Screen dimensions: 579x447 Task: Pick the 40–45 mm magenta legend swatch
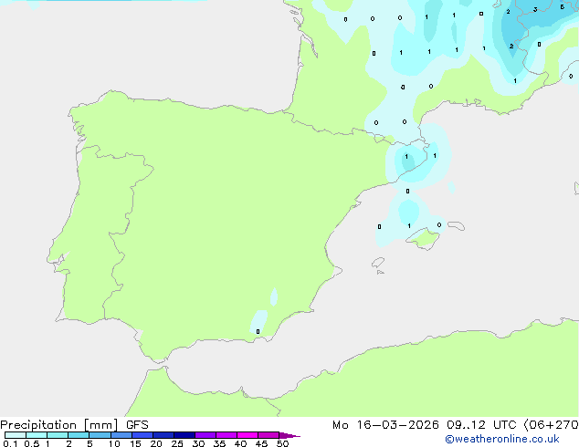tap(247, 435)
